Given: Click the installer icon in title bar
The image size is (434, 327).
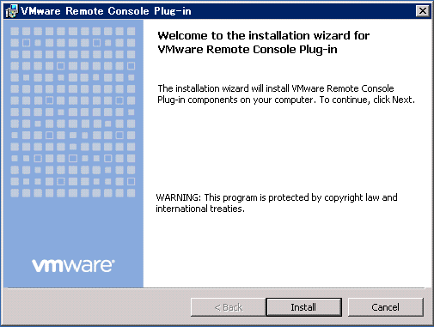Looking at the screenshot, I should (11, 11).
